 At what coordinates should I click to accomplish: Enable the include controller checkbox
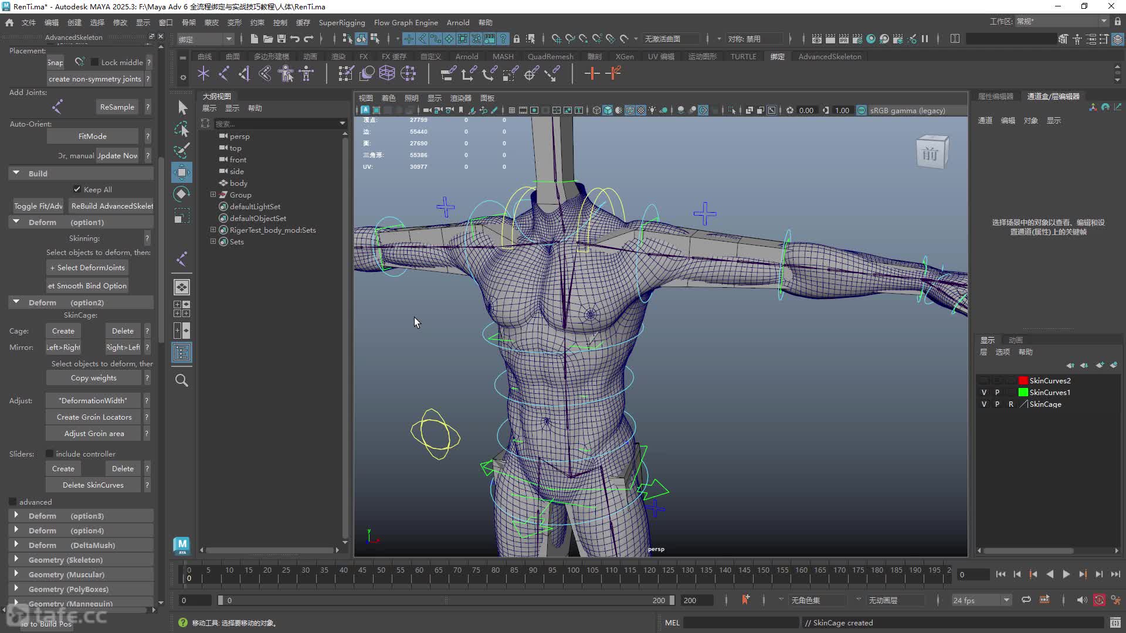point(49,454)
